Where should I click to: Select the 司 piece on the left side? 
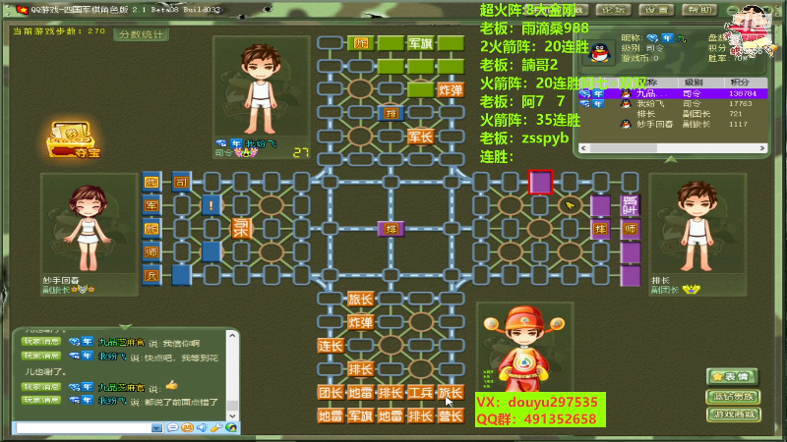181,182
